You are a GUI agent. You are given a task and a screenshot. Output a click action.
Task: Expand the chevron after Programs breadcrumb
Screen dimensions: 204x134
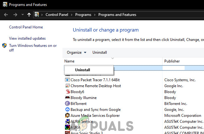tap(95, 15)
